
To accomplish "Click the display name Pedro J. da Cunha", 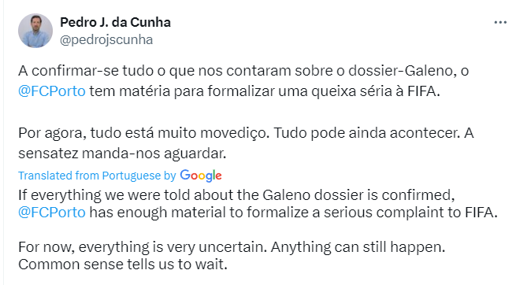I will point(115,22).
